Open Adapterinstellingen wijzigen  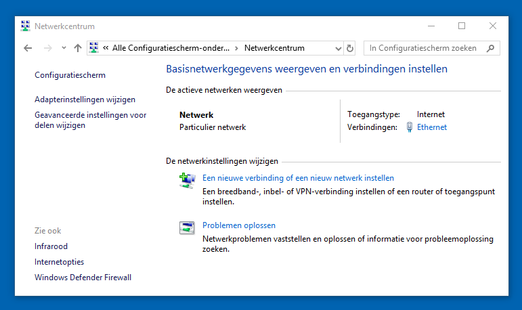pos(85,99)
